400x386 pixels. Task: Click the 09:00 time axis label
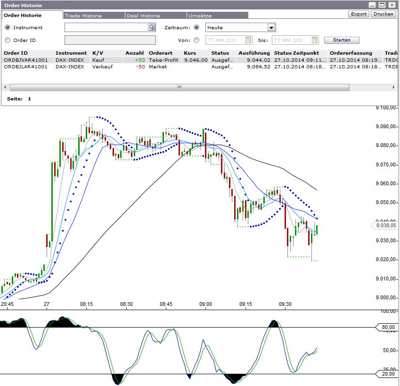205,304
